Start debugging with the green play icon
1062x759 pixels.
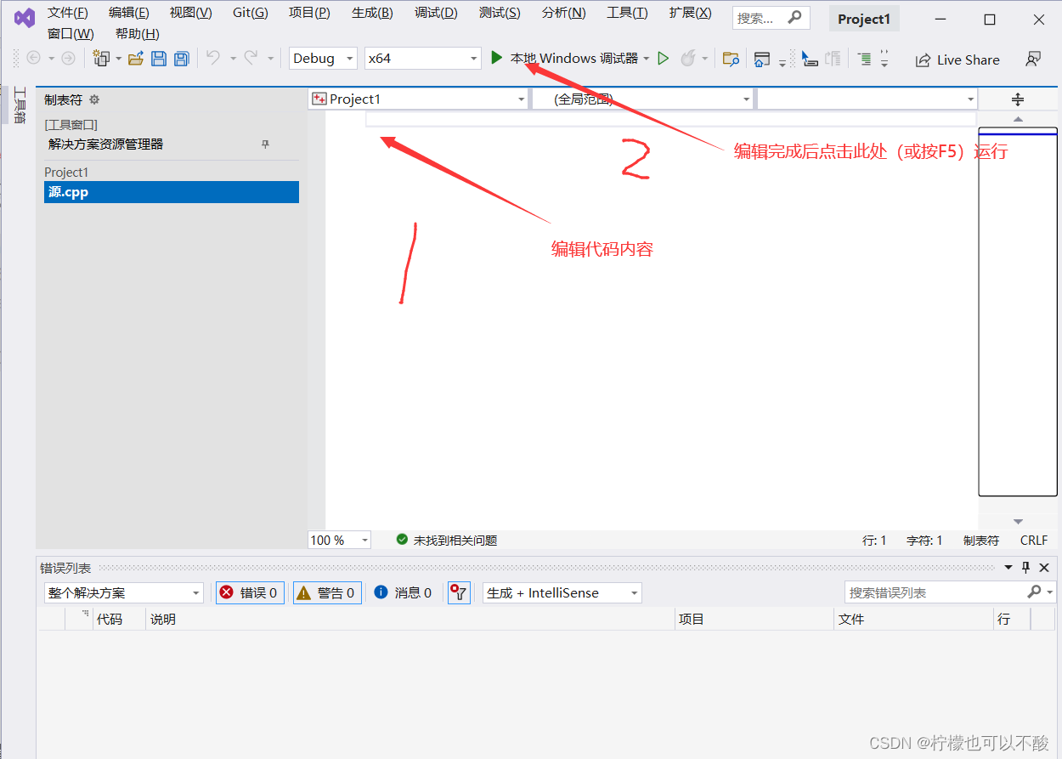pyautogui.click(x=497, y=58)
